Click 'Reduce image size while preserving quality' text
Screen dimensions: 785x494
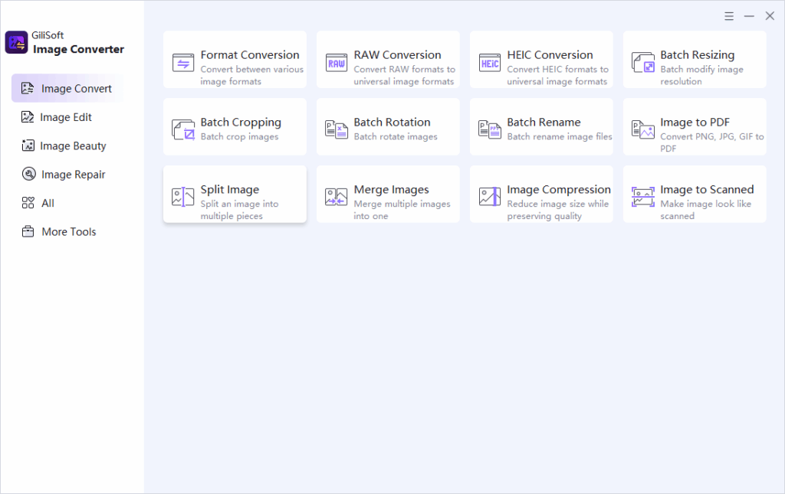pos(558,210)
